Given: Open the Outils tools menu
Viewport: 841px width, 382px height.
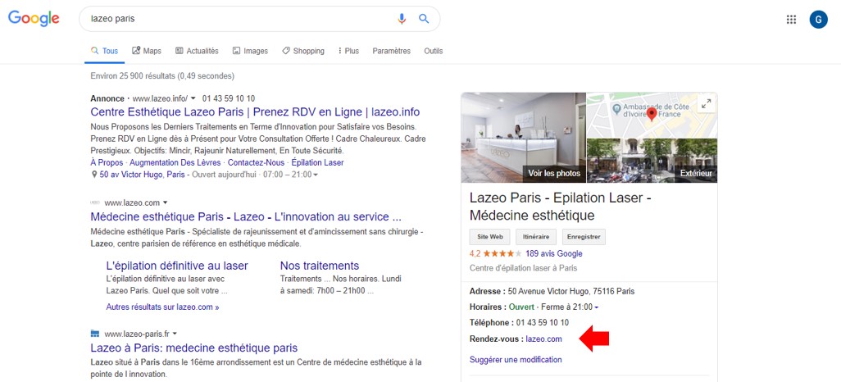Looking at the screenshot, I should pyautogui.click(x=434, y=51).
